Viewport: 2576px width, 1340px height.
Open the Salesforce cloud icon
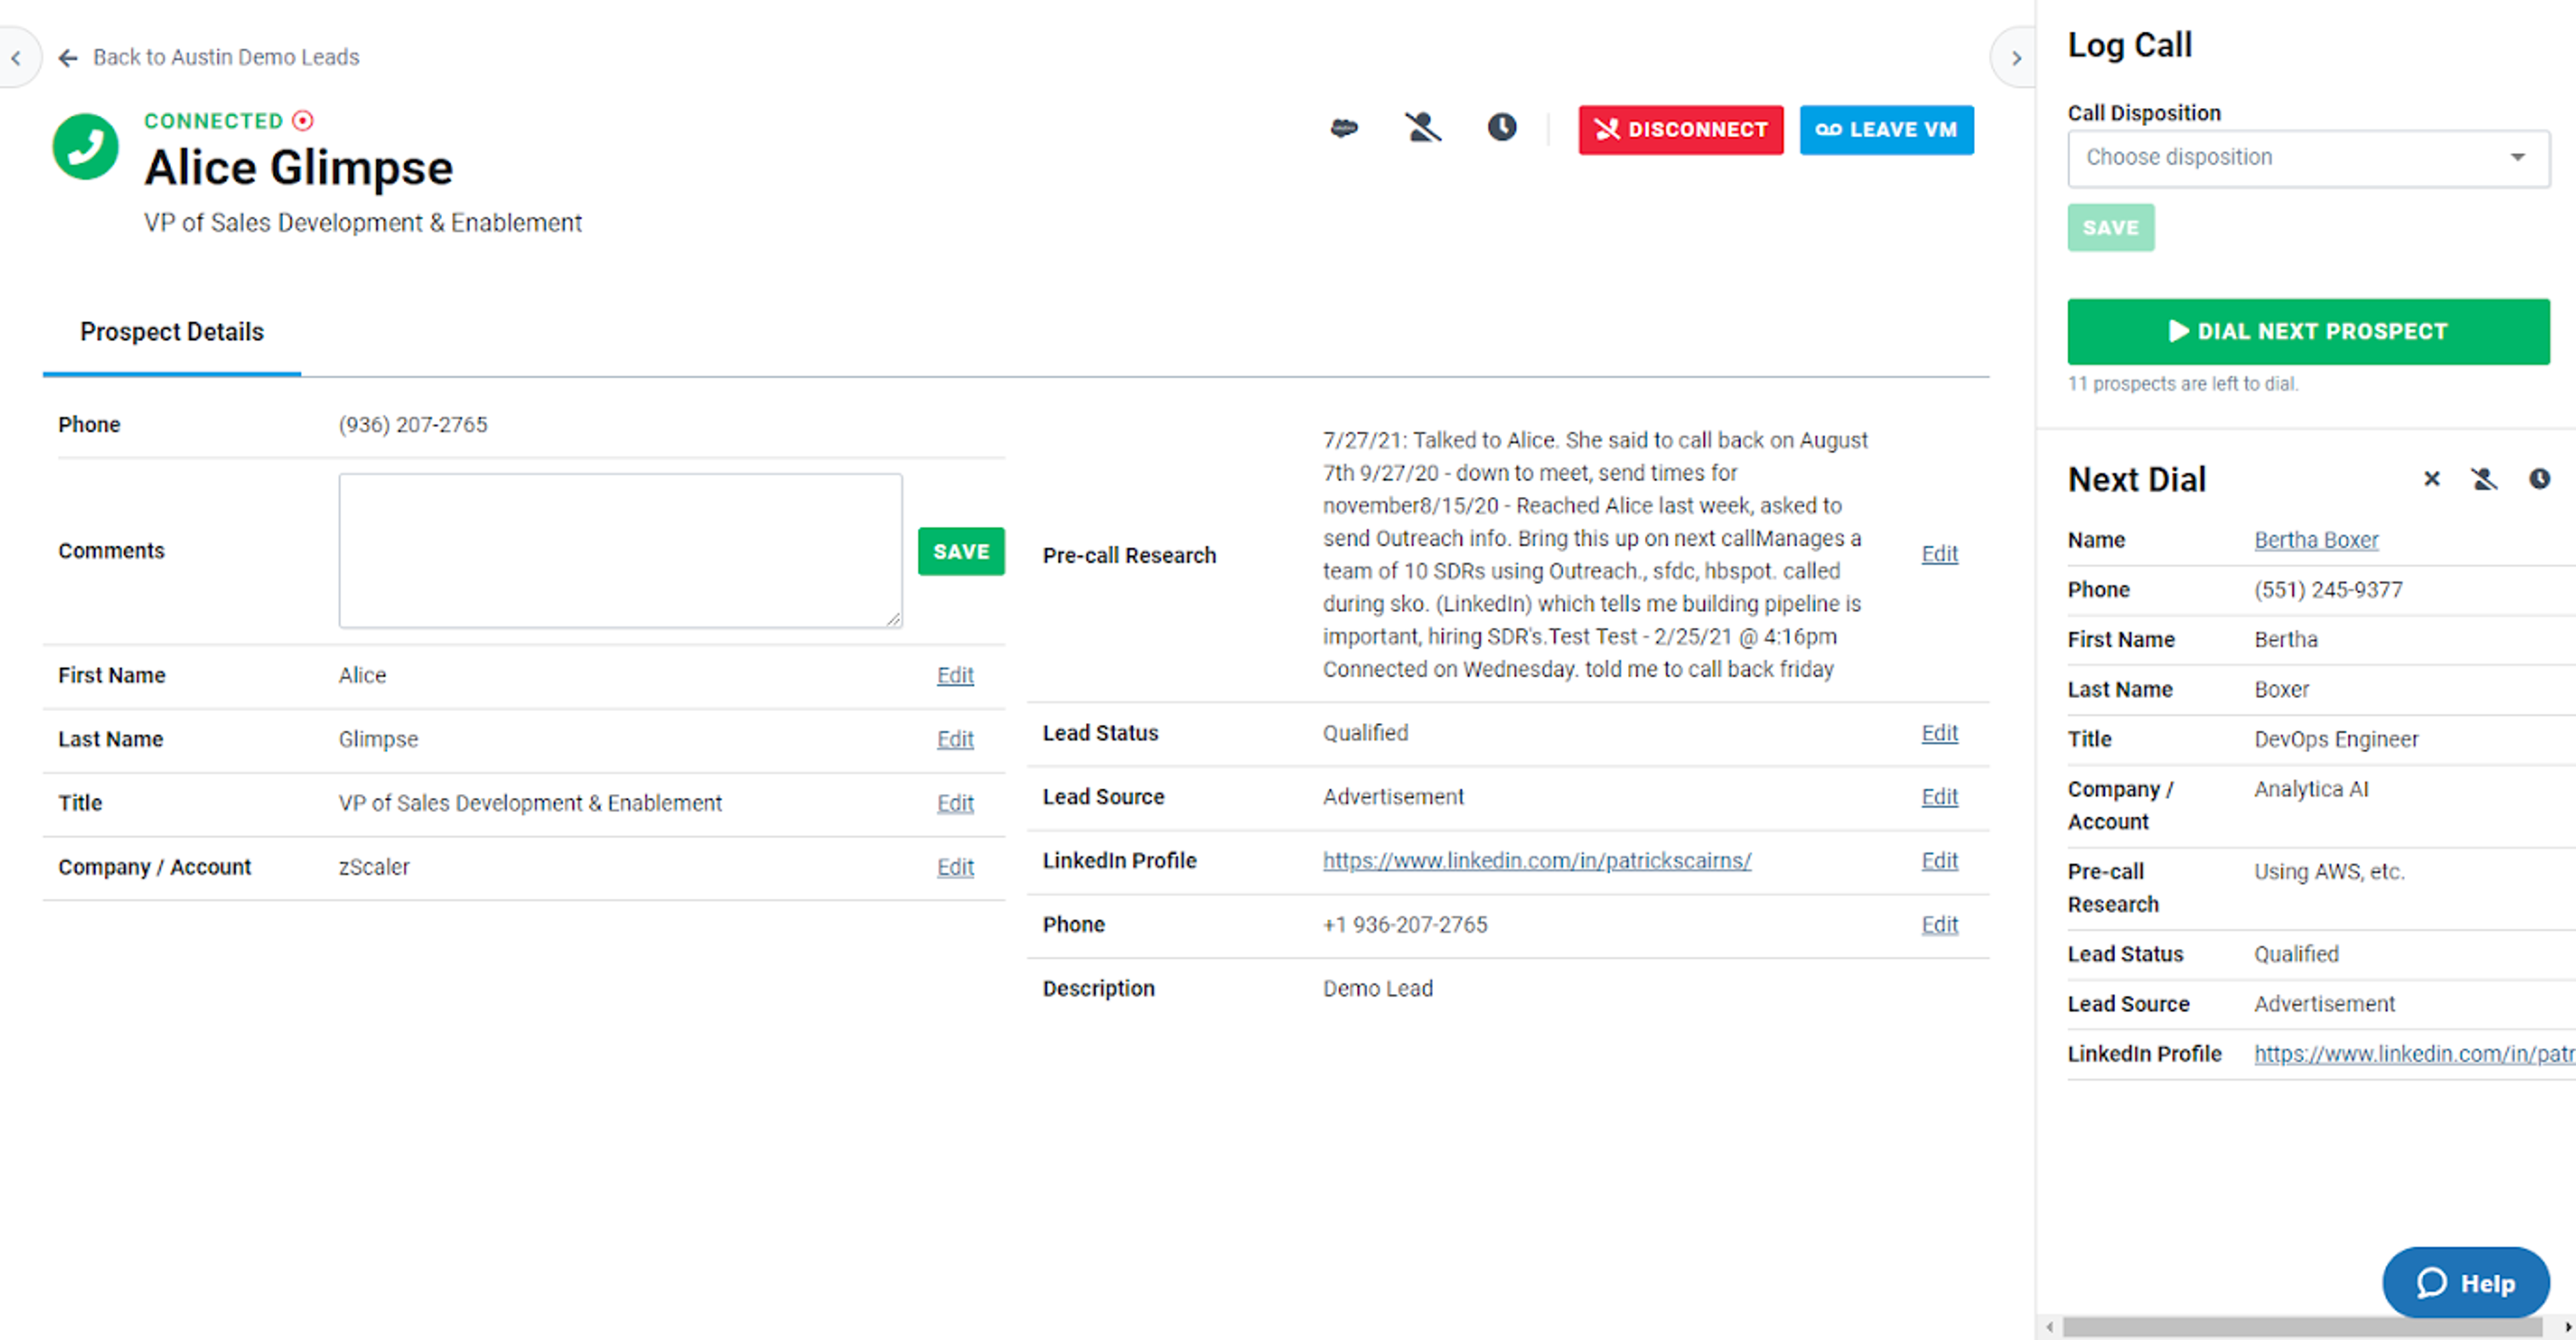(x=1344, y=128)
